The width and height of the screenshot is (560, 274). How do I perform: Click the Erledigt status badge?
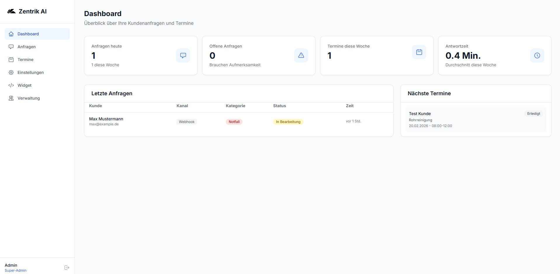pyautogui.click(x=534, y=114)
